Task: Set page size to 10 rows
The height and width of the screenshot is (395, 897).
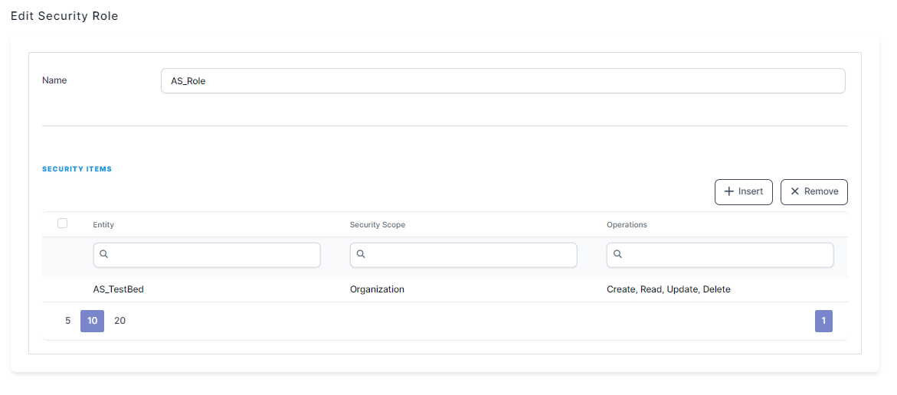Action: [x=92, y=321]
